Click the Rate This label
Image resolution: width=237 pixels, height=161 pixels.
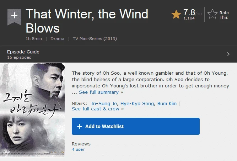click(x=224, y=15)
